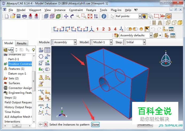Open the Constraint menu

point(76,10)
